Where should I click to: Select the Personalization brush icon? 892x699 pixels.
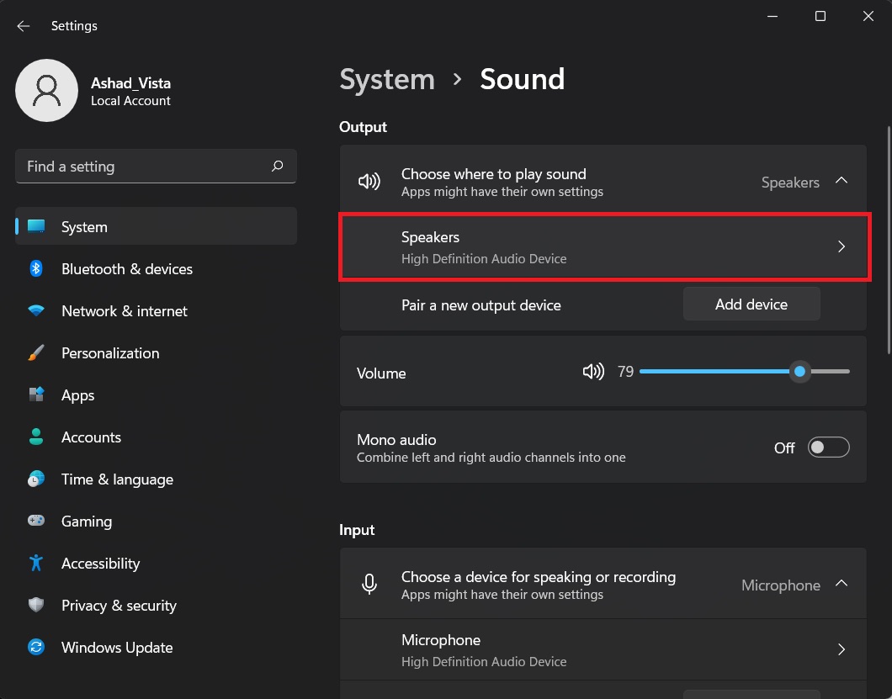36,352
